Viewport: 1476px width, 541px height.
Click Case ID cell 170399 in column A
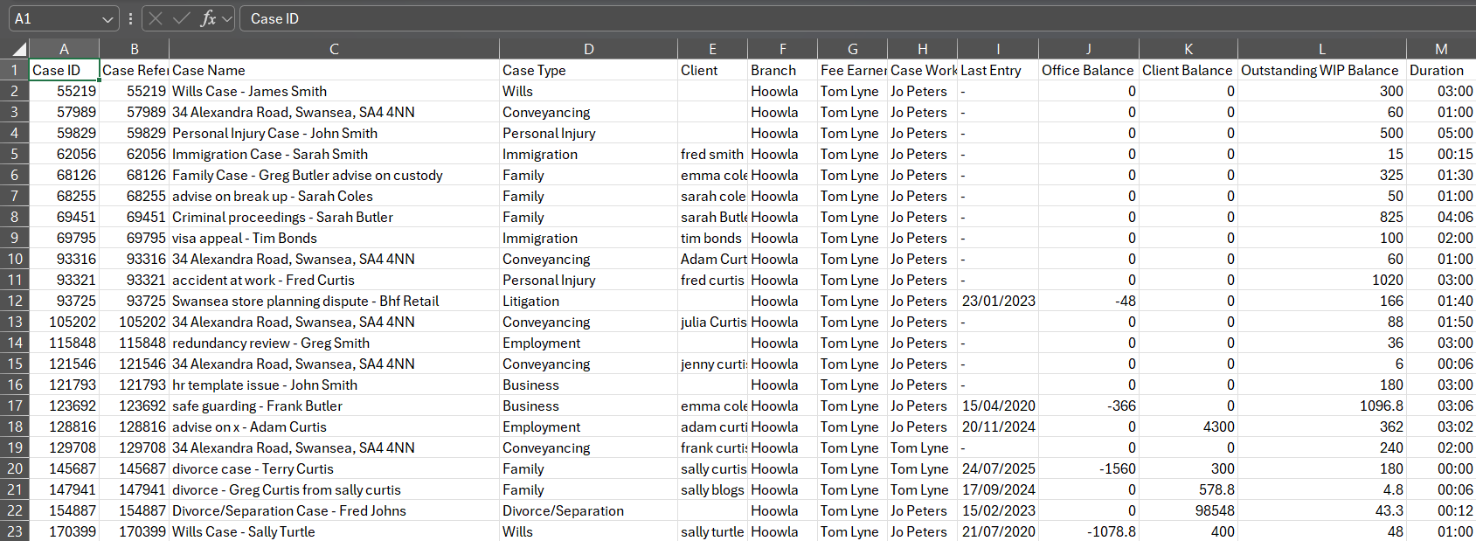(x=64, y=531)
